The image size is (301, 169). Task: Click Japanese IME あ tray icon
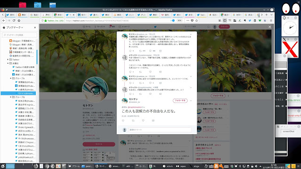[x=216, y=166]
